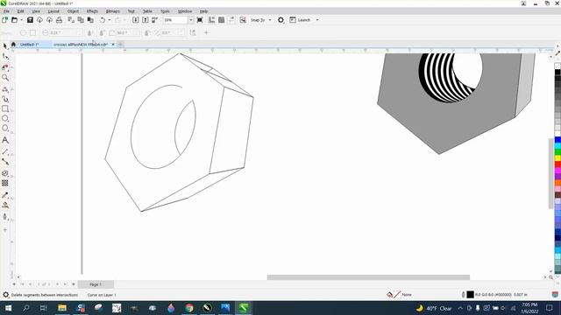Select the Zoom magnifier tool
The height and width of the screenshot is (315, 561).
point(5,78)
